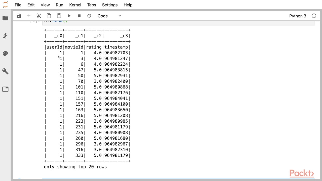
Task: Open the tabs panel sidebar icon
Action: click(5, 89)
